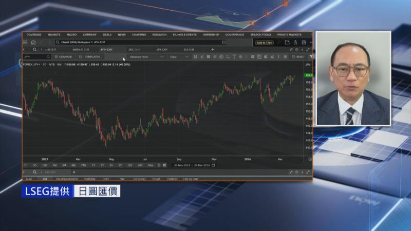Click the share icon in the top toolbar
Image resolution: width=411 pixels, height=231 pixels.
click(x=295, y=43)
